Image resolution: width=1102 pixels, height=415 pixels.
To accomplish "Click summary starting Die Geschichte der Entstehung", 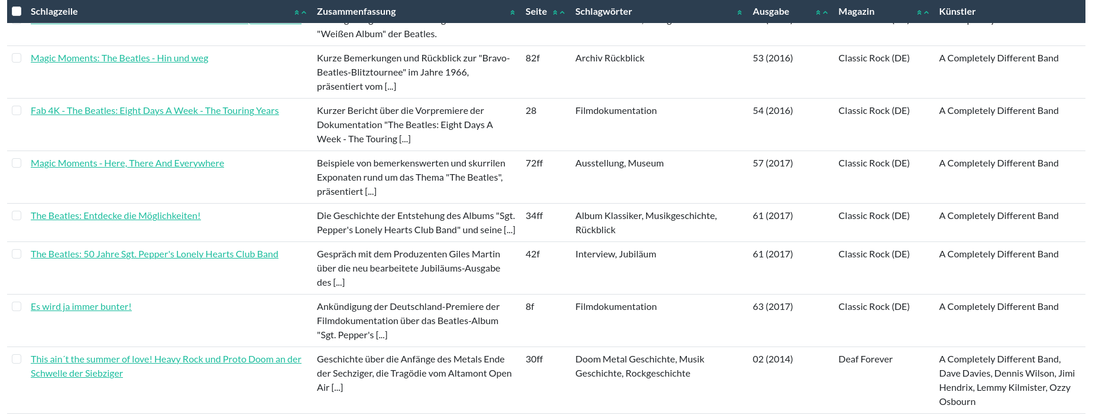I will click(416, 223).
